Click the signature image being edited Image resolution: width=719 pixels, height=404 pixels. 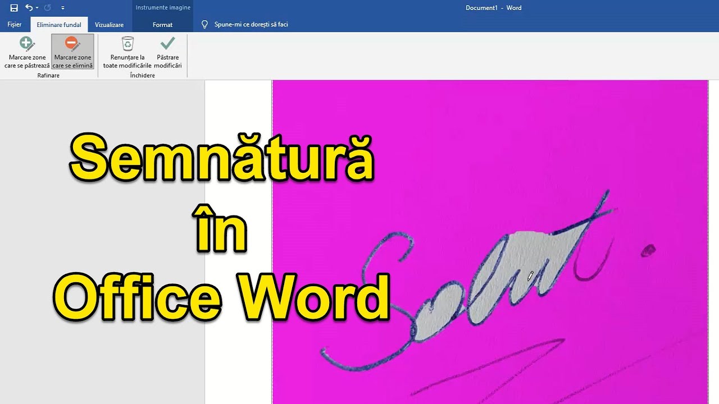point(490,242)
